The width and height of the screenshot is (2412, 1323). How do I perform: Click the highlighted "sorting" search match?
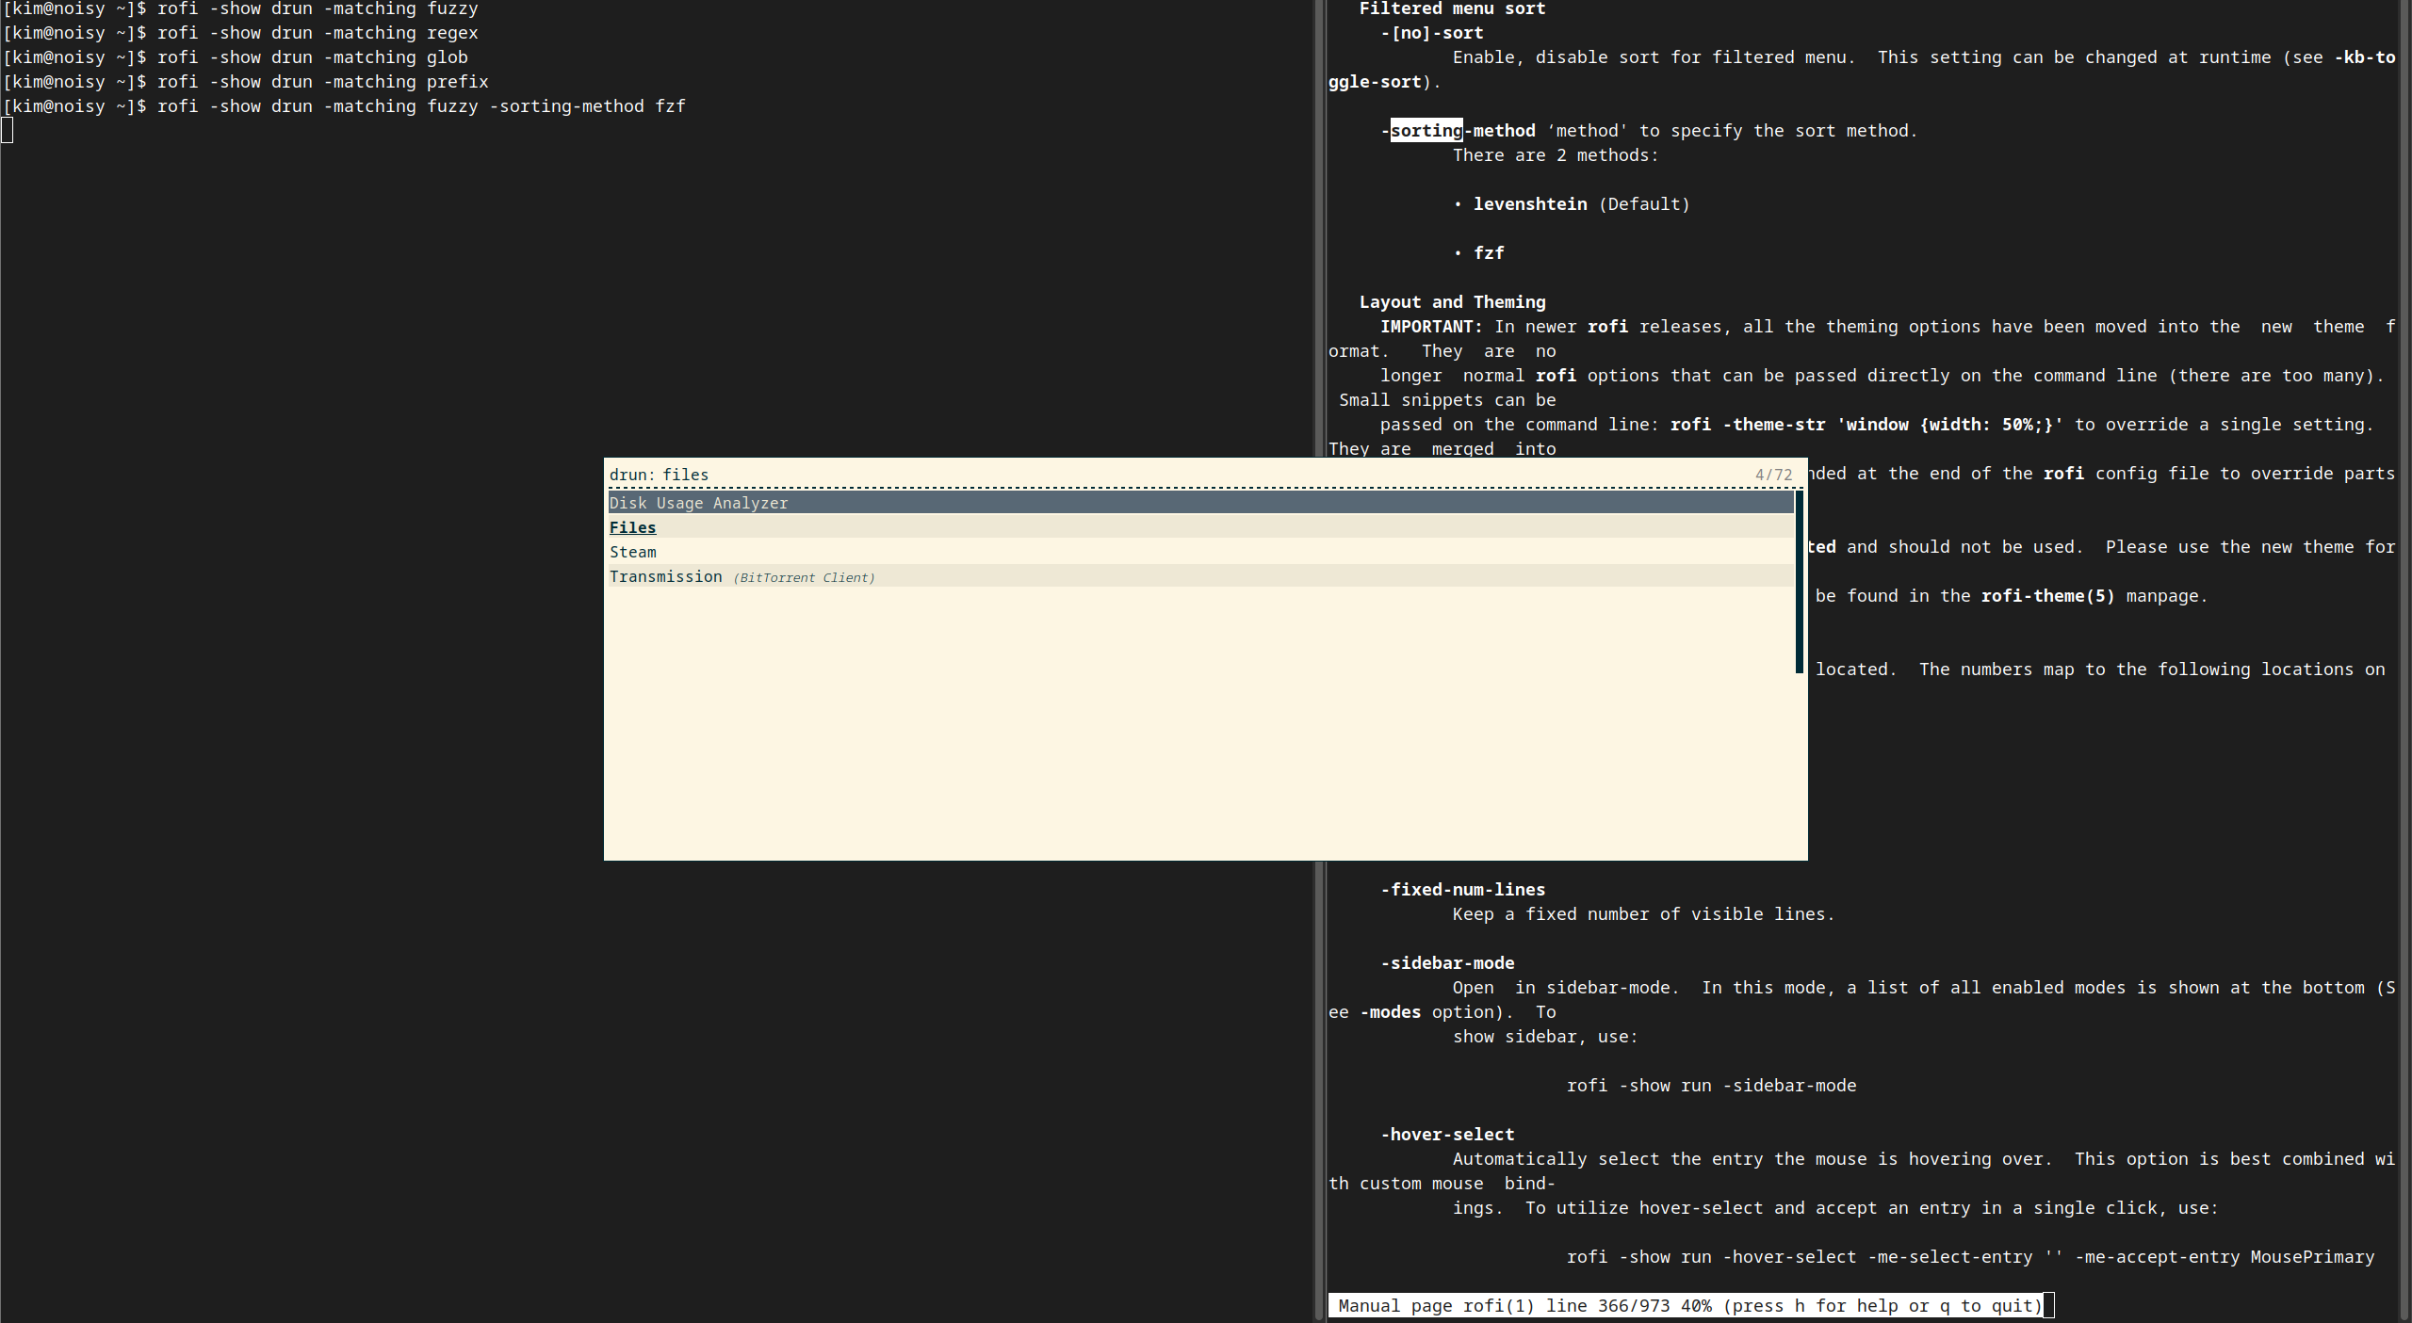1426,131
